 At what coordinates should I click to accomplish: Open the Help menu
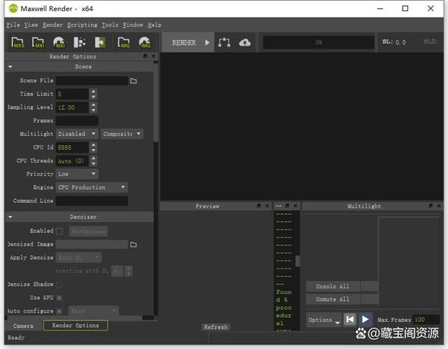(155, 25)
